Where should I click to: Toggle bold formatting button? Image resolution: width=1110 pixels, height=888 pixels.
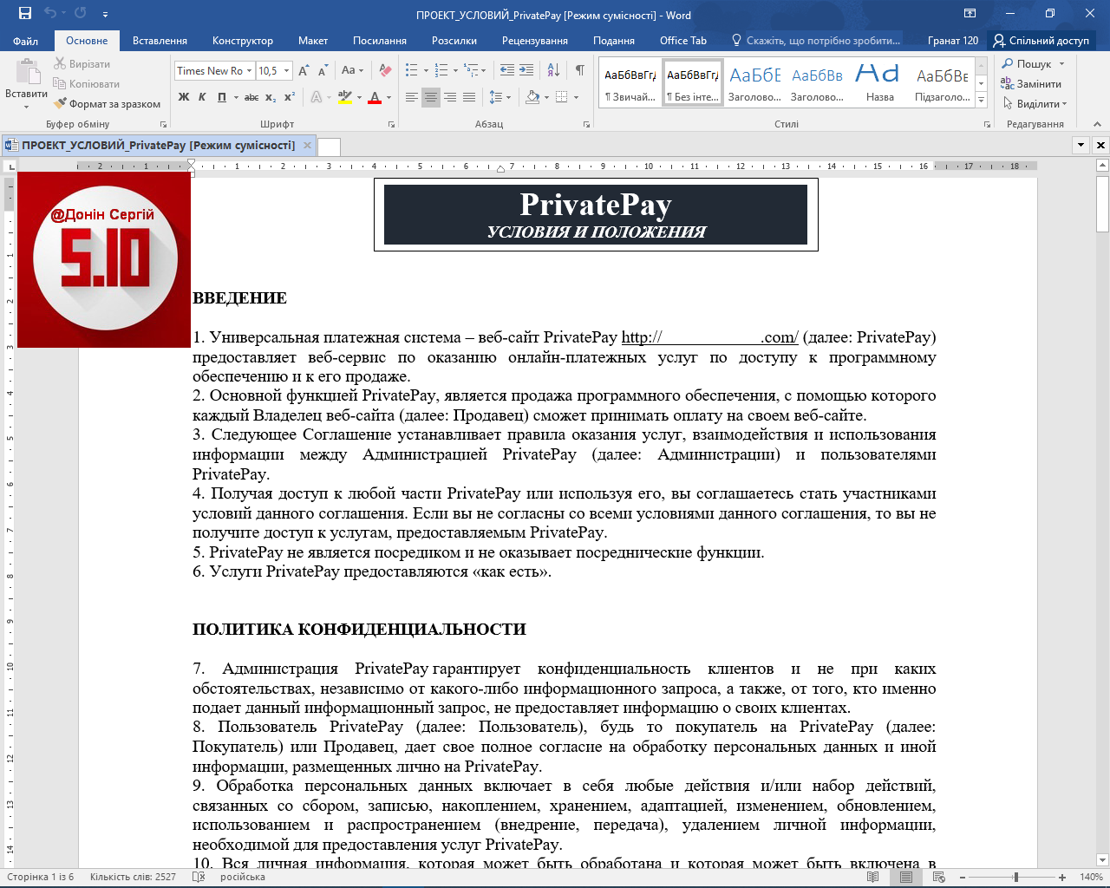click(184, 97)
